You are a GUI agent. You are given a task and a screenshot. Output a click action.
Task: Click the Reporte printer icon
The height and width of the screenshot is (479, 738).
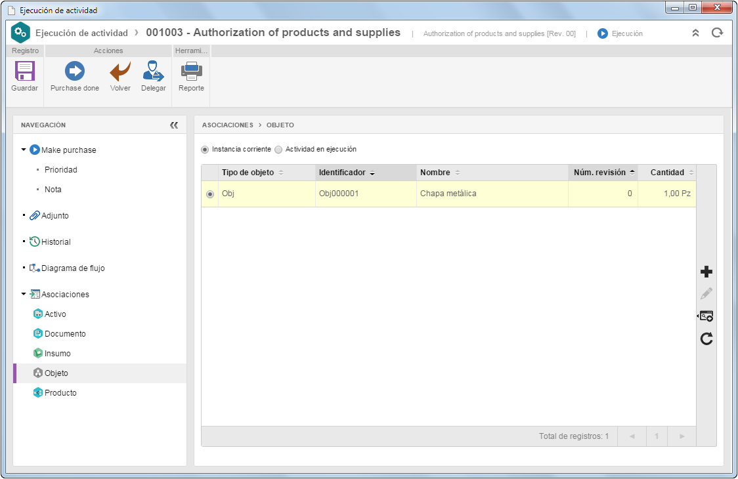pyautogui.click(x=192, y=71)
